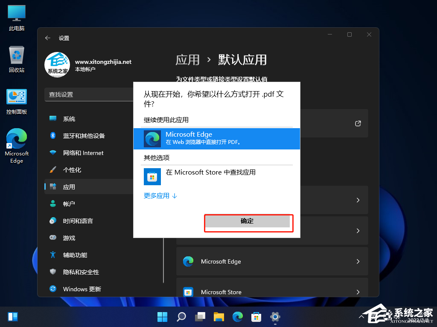Viewport: 437px width, 327px height.
Task: Open File Explorer from taskbar
Action: 219,317
